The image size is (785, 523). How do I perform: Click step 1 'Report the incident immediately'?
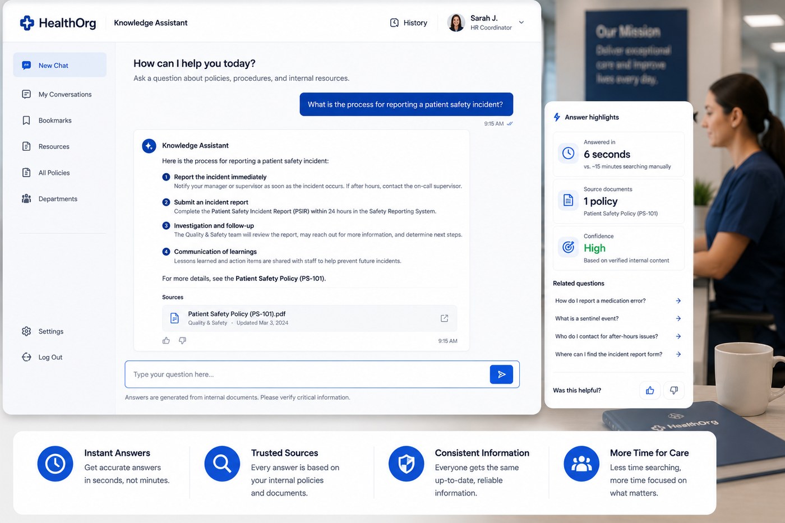tap(220, 177)
